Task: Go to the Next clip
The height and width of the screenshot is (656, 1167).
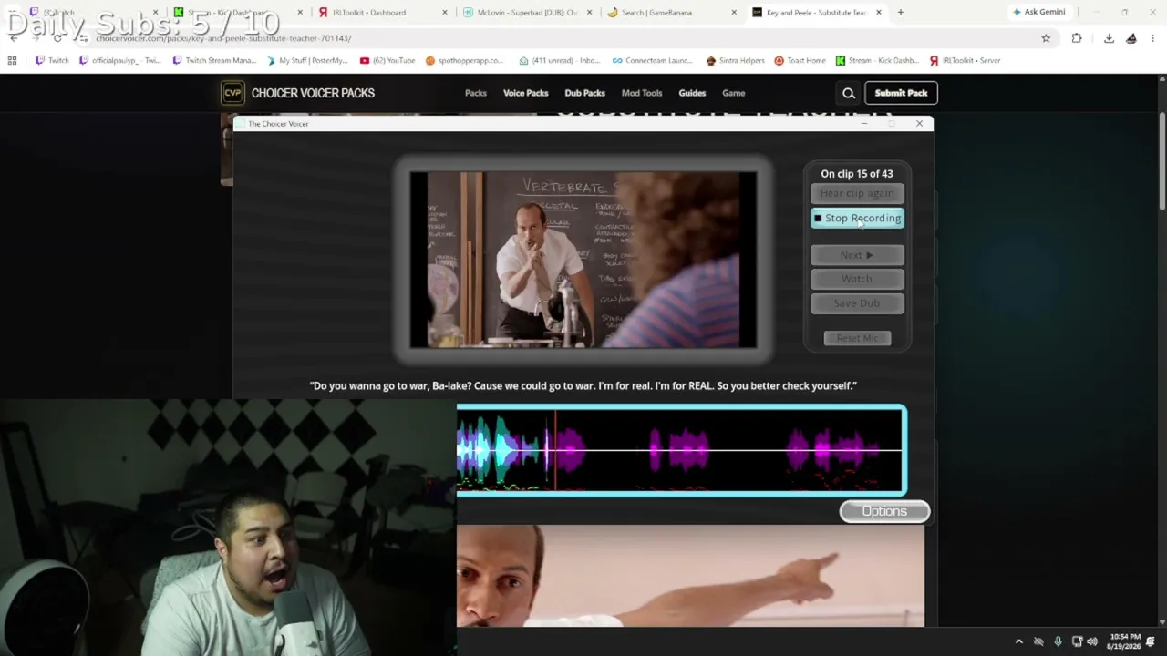Action: click(x=857, y=255)
